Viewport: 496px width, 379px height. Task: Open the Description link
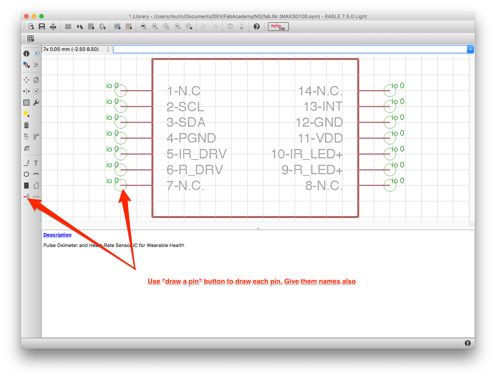pyautogui.click(x=57, y=235)
